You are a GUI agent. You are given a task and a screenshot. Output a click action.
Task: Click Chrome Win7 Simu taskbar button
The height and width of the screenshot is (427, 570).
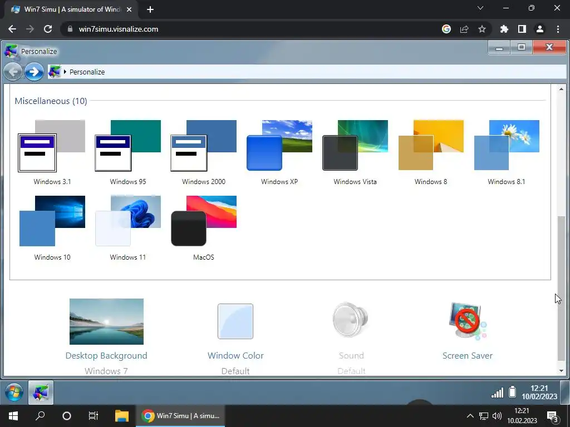pyautogui.click(x=180, y=416)
